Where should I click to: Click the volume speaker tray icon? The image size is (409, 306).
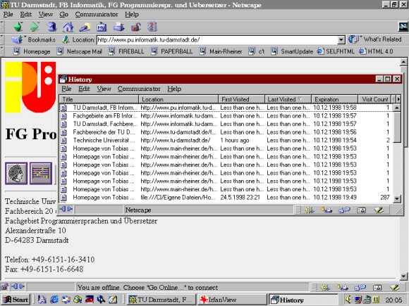pos(348,300)
